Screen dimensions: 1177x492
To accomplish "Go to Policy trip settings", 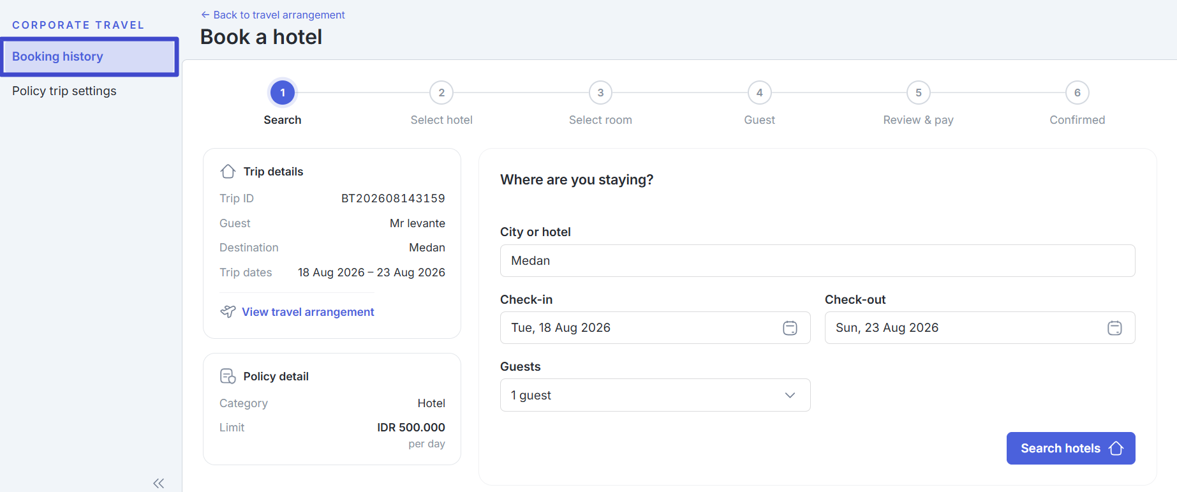I will 64,91.
